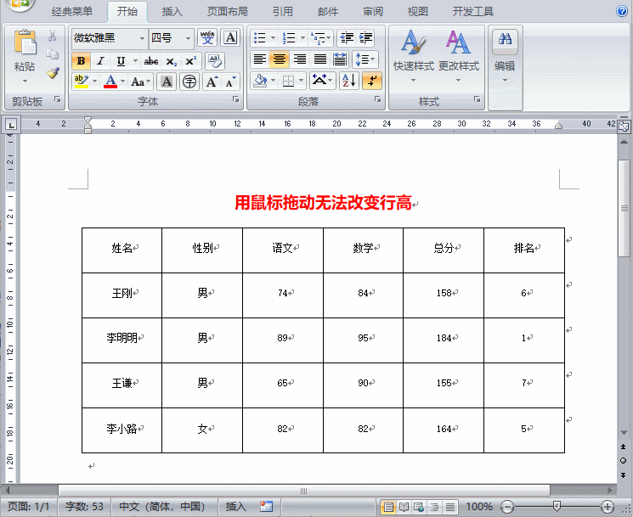Screen dimensions: 633x517
Task: Switch to Web Layout view
Action: pos(419,507)
